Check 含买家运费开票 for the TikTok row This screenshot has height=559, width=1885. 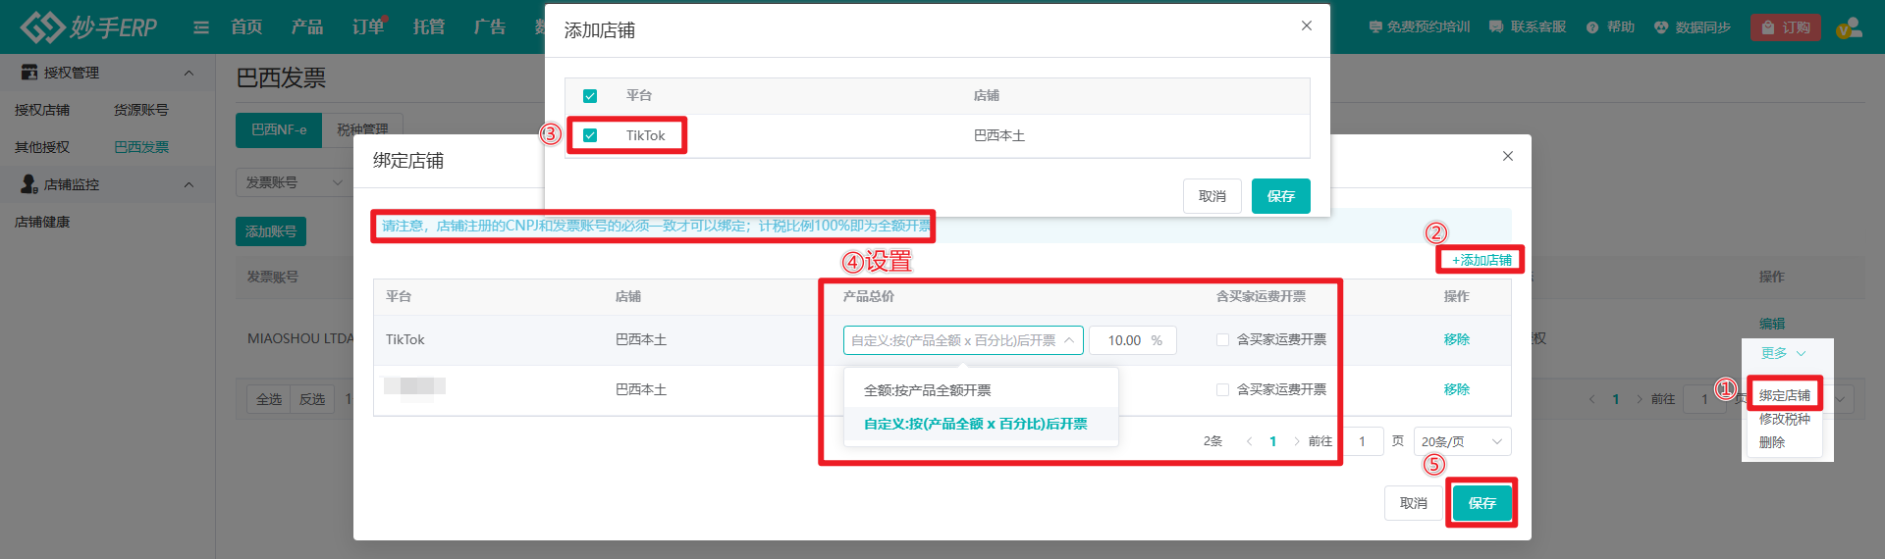click(1222, 340)
